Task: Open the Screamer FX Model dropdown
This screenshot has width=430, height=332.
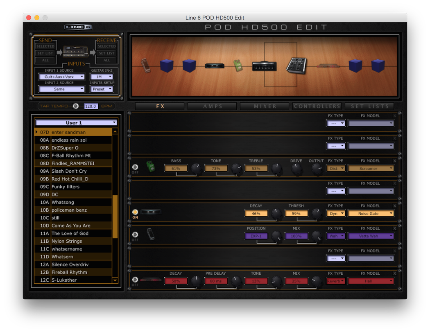Action: click(x=371, y=168)
